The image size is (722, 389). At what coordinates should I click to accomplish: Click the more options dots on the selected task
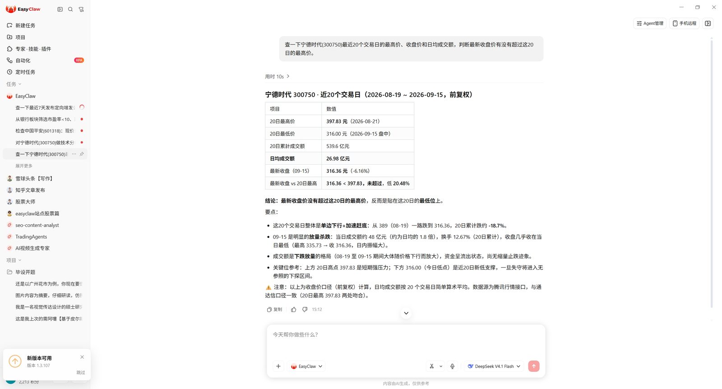click(74, 154)
